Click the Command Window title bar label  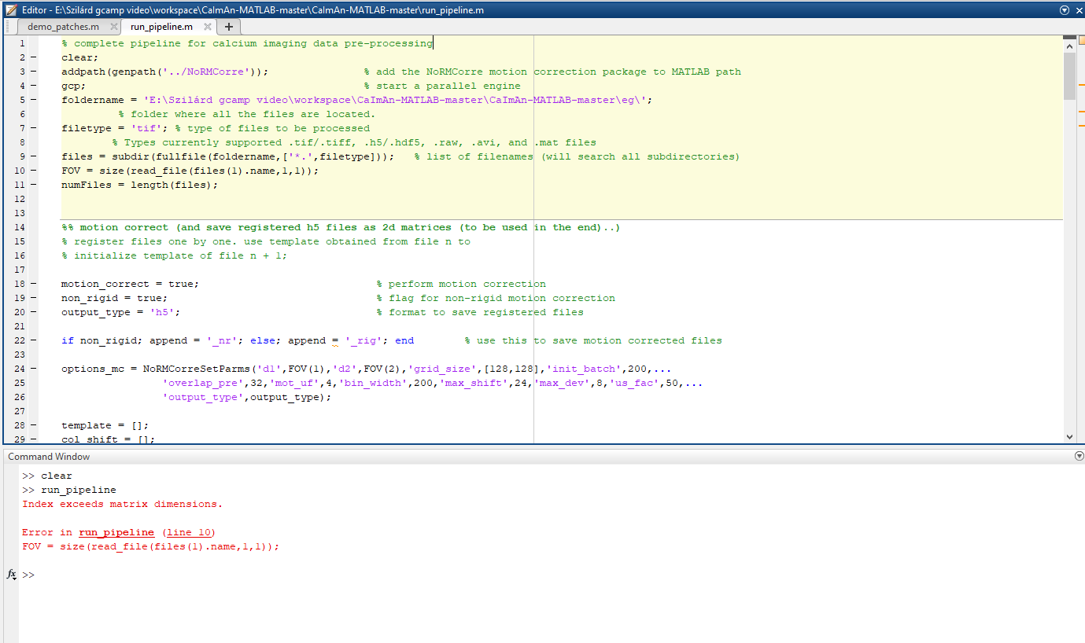(48, 456)
